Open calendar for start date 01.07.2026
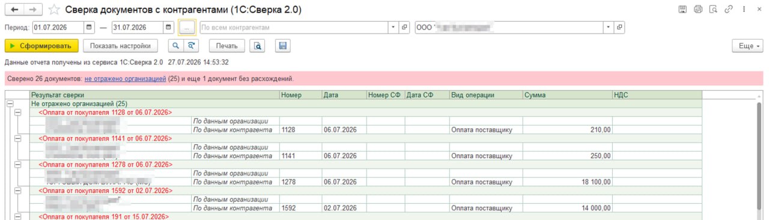Image resolution: width=769 pixels, height=220 pixels. 90,28
